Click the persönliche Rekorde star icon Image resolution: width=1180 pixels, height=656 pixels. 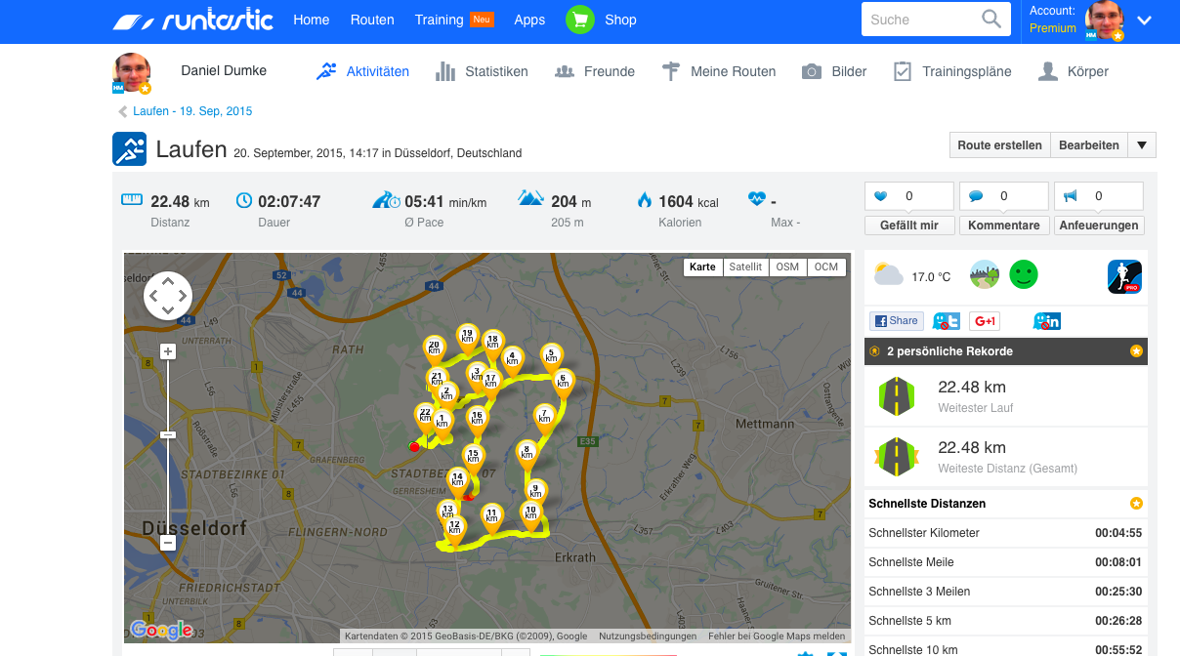click(x=1136, y=351)
